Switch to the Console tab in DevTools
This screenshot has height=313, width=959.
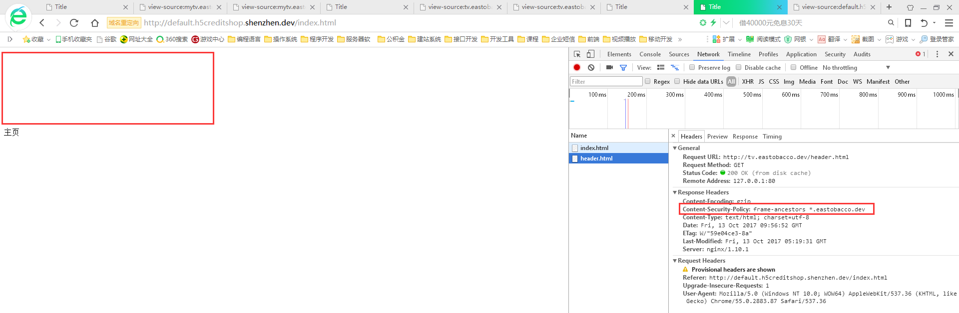coord(650,54)
